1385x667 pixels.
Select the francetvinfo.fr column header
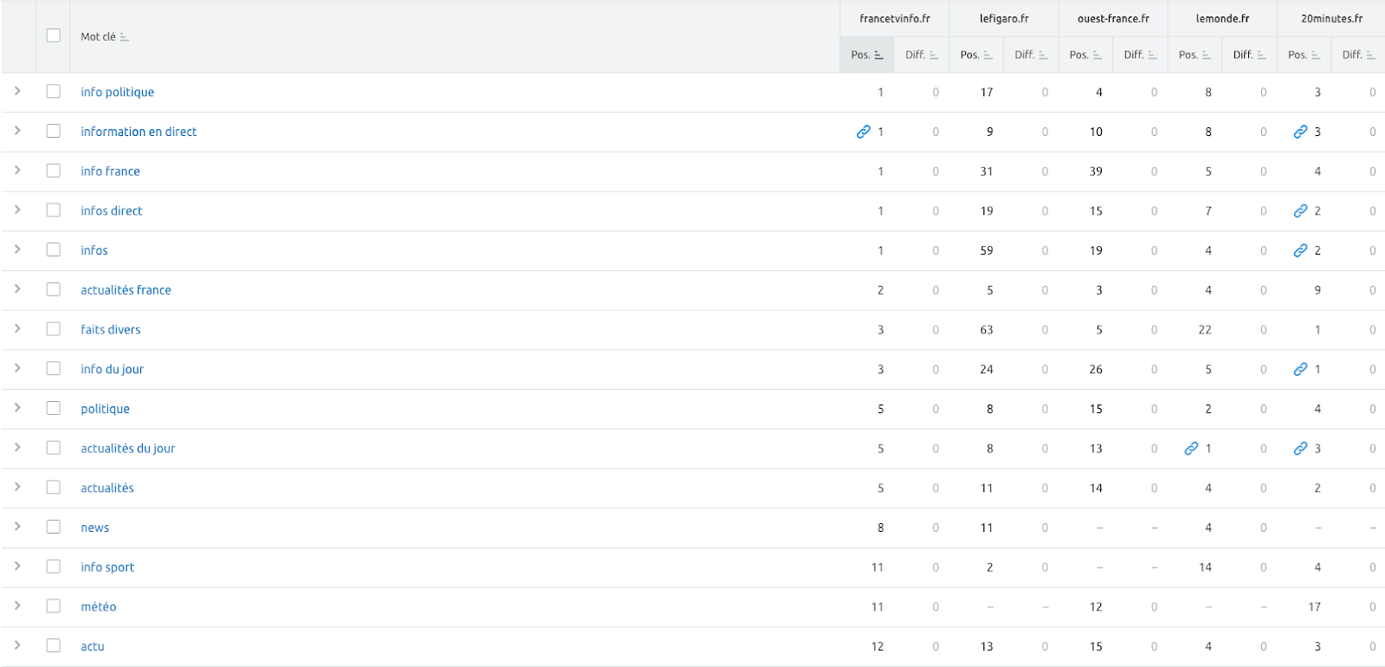click(895, 18)
